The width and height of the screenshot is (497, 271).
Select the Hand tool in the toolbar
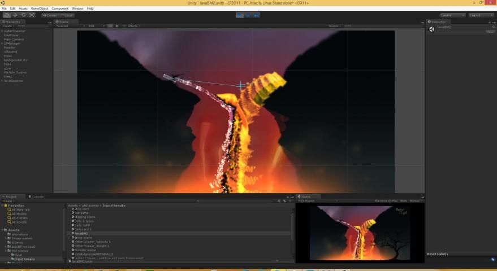coord(7,15)
